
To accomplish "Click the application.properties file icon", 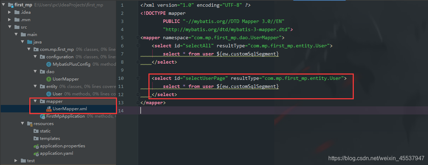I will pyautogui.click(x=36, y=146).
